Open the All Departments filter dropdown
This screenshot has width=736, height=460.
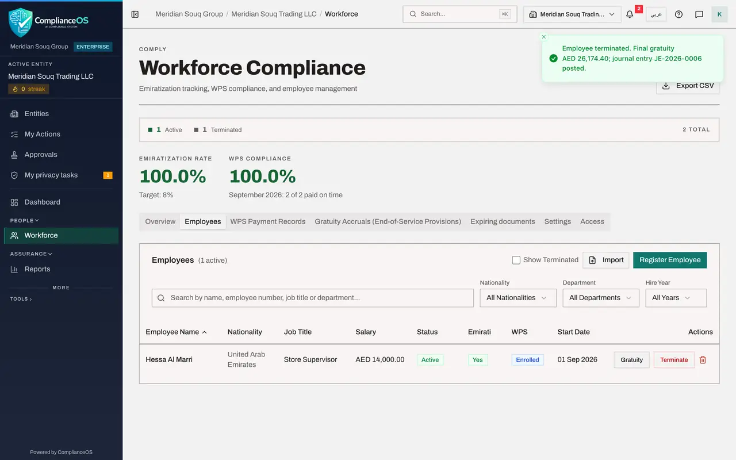tap(601, 298)
